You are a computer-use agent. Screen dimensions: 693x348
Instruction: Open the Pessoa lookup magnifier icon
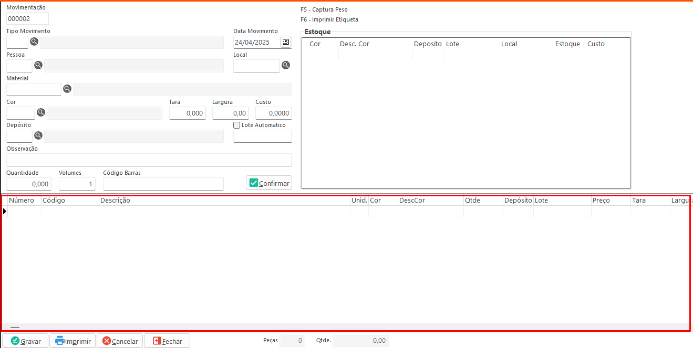click(x=38, y=66)
